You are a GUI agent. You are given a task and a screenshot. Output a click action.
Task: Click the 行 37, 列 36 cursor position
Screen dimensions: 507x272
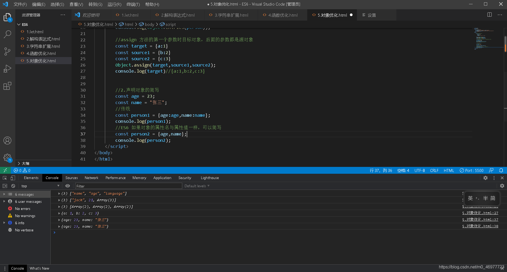click(381, 170)
